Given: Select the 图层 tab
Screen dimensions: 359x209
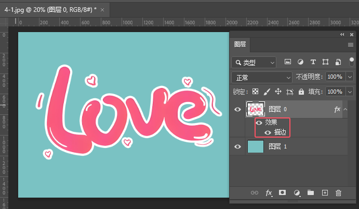Looking at the screenshot, I should (x=240, y=44).
